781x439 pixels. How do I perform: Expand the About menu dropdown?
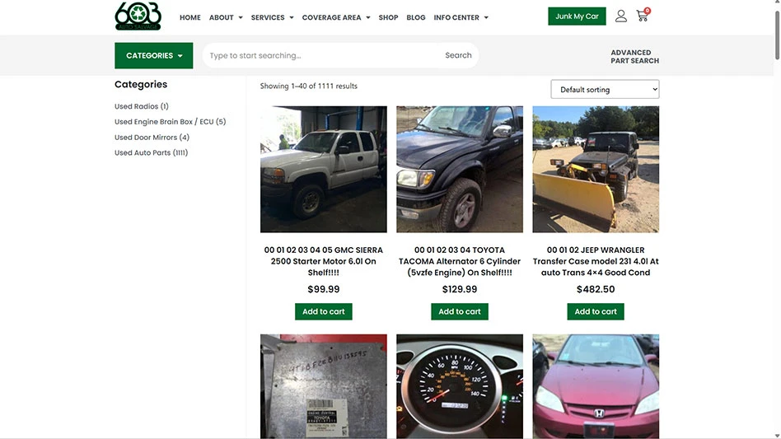click(x=226, y=17)
